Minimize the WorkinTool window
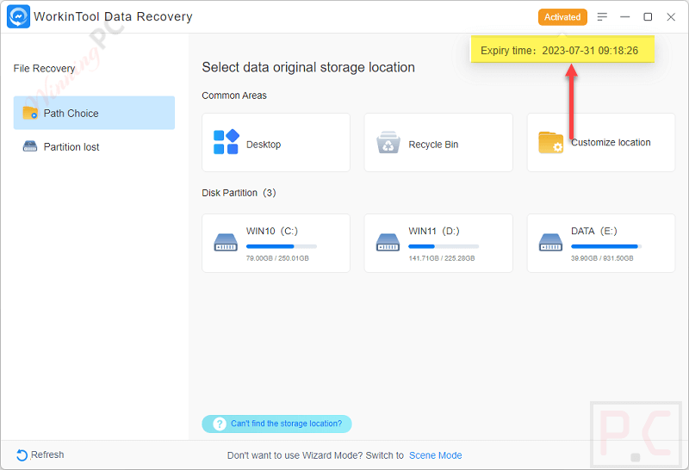689x470 pixels. coord(625,16)
